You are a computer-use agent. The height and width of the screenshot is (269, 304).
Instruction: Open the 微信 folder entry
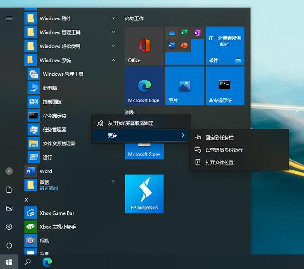tap(71, 185)
